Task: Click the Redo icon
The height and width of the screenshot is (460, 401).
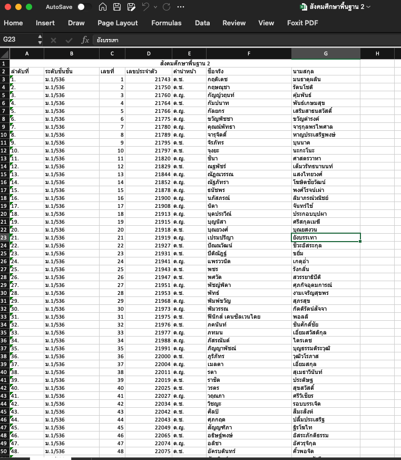Action: click(x=167, y=7)
